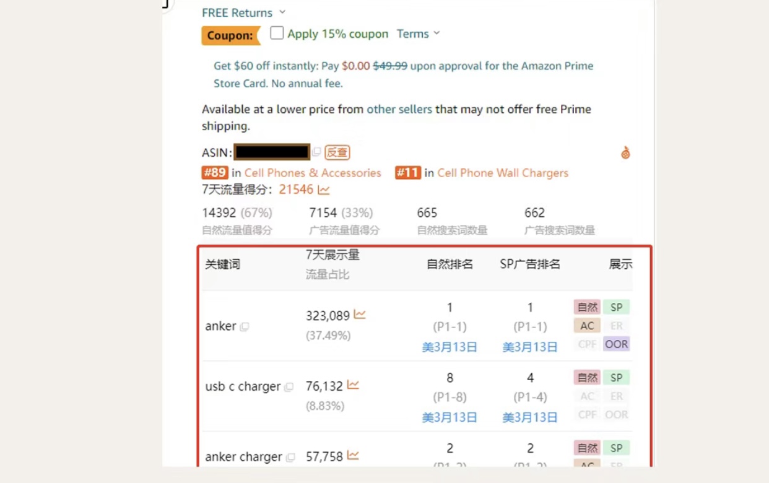Click the 665 natural search terms count
Viewport: 769px width, 483px height.
point(427,213)
